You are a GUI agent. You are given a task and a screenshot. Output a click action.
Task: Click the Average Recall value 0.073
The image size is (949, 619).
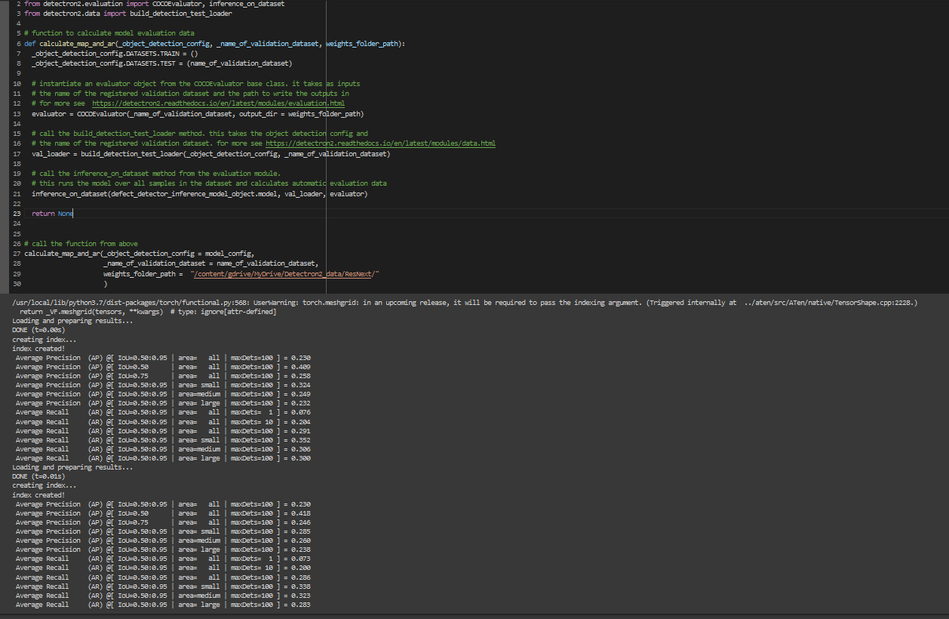pyautogui.click(x=300, y=559)
